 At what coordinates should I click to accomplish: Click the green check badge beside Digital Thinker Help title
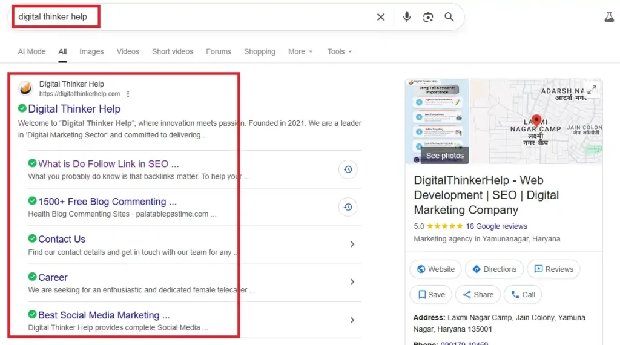click(x=22, y=108)
